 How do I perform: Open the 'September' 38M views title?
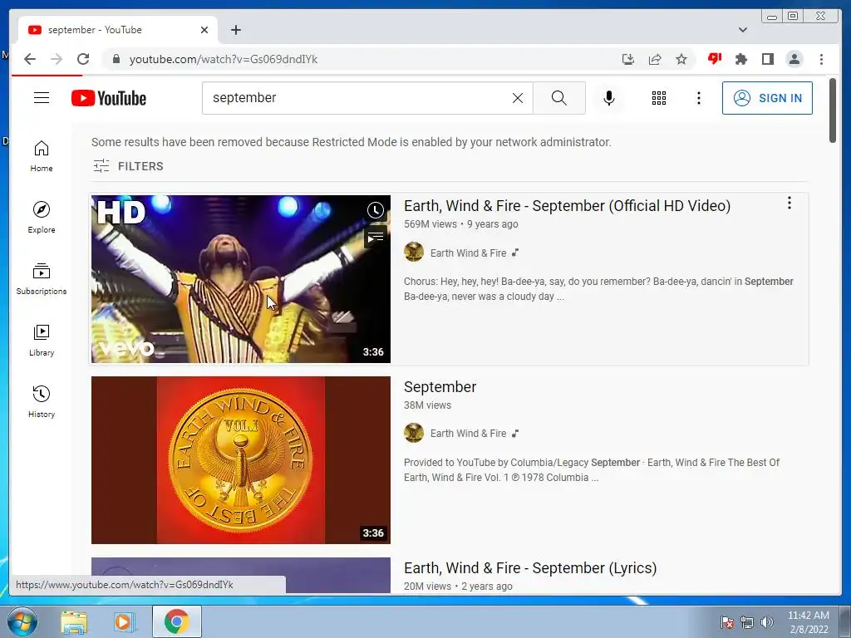tap(440, 387)
